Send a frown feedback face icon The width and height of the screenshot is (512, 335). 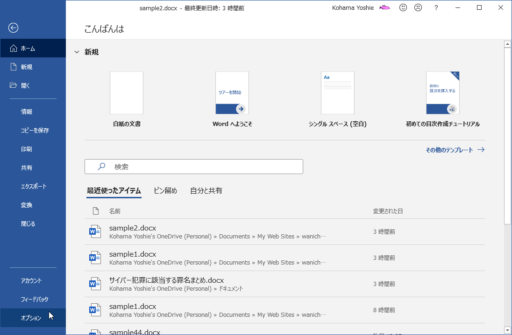pyautogui.click(x=418, y=7)
